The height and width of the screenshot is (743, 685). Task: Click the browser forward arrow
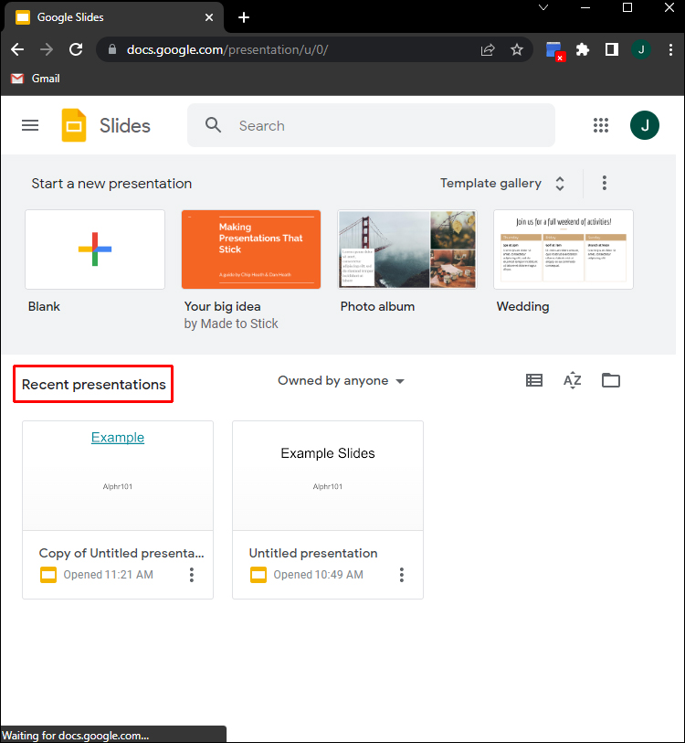point(47,49)
